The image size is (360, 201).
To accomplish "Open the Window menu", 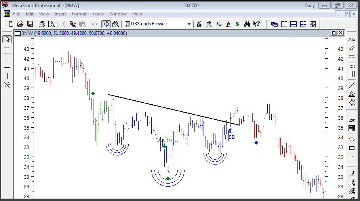I will tap(118, 14).
